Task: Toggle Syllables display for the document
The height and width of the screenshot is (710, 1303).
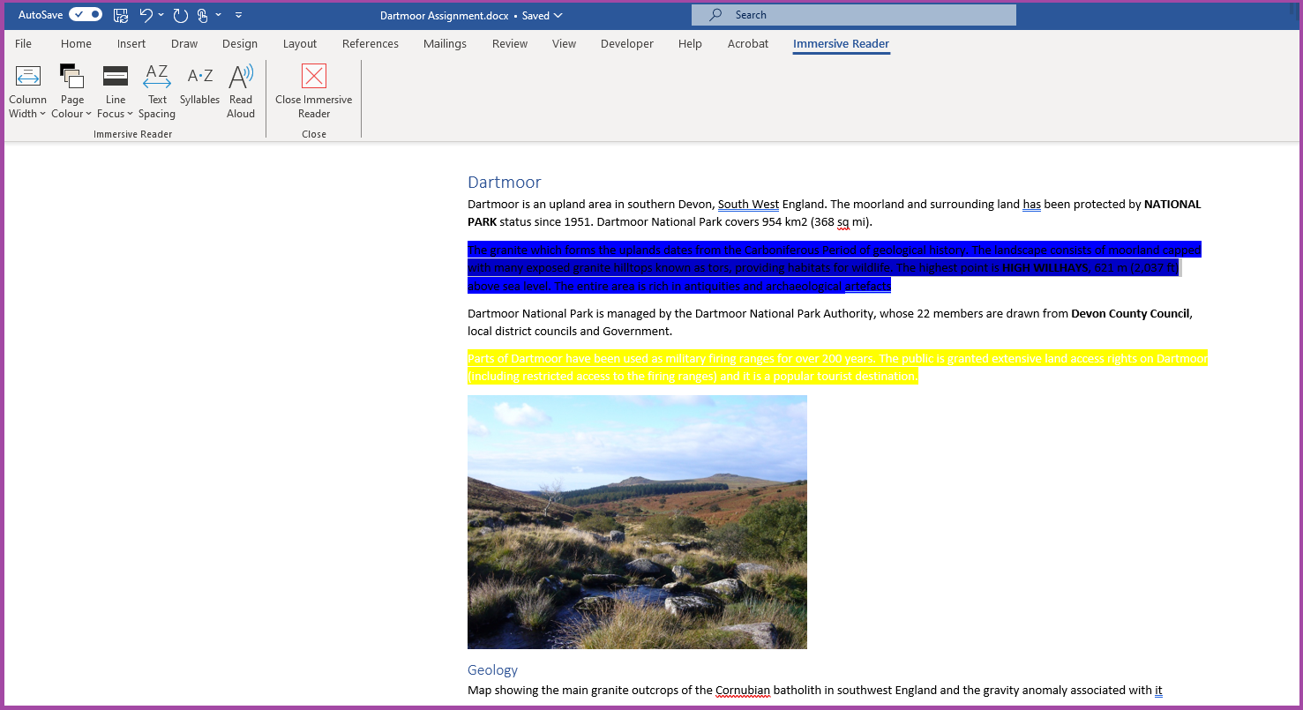Action: coord(199,88)
